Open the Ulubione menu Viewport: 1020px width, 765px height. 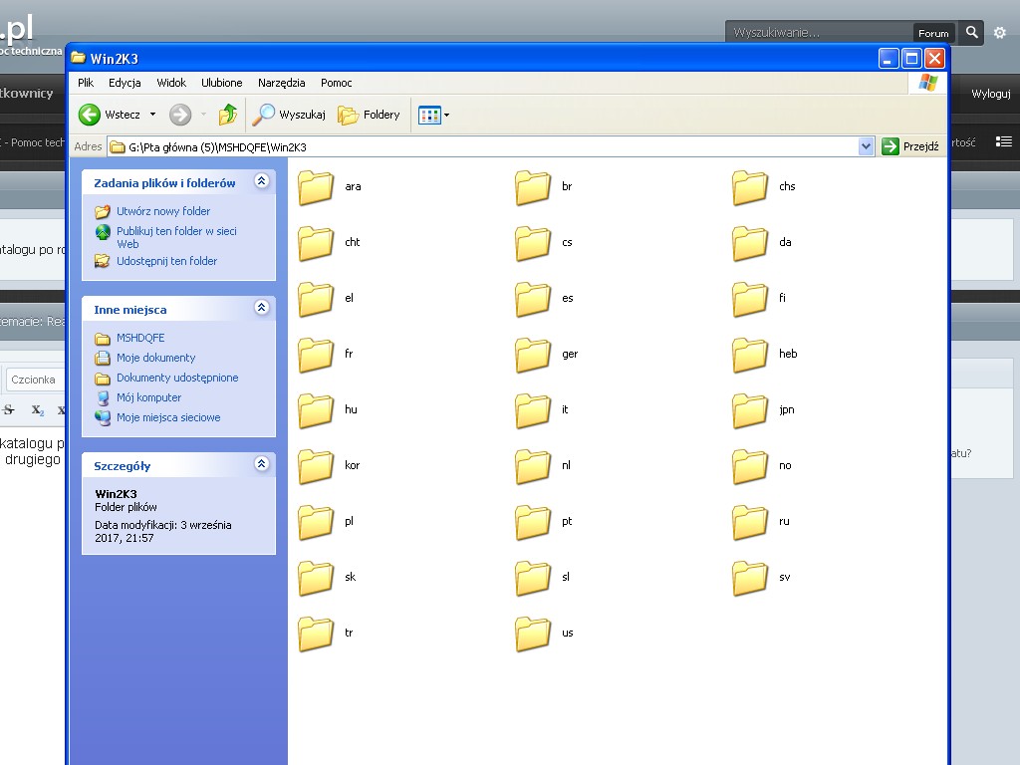click(x=222, y=83)
